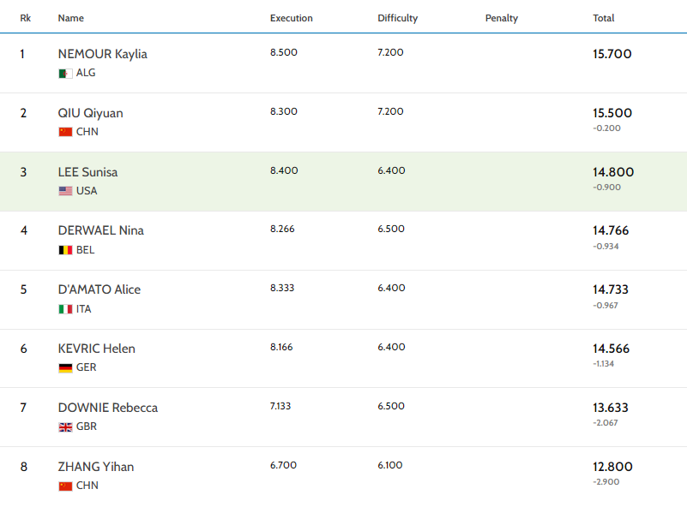
Task: Click the Algeria flag icon next to NEMOUR Kaylia
Action: tap(64, 73)
